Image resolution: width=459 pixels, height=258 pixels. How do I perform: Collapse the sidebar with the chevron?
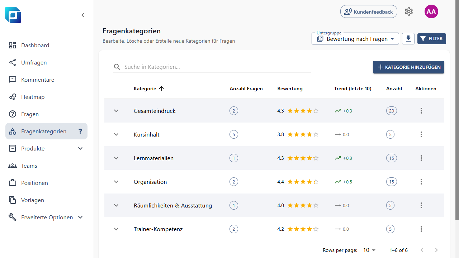click(x=83, y=15)
